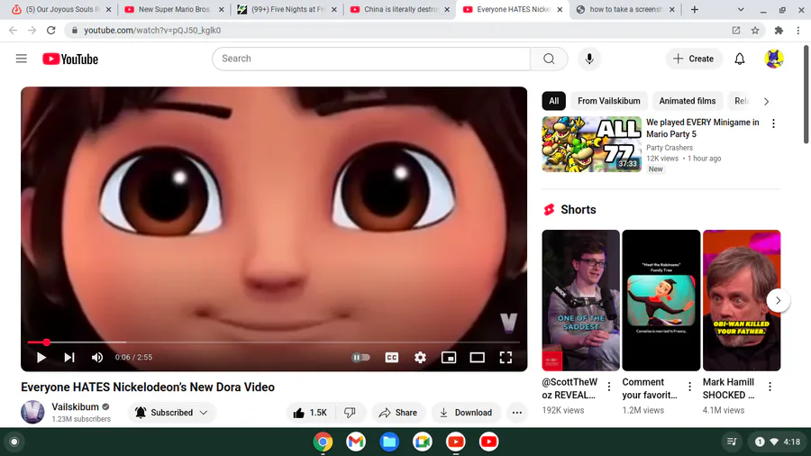Click the Create button
This screenshot has width=811, height=456.
click(x=693, y=59)
